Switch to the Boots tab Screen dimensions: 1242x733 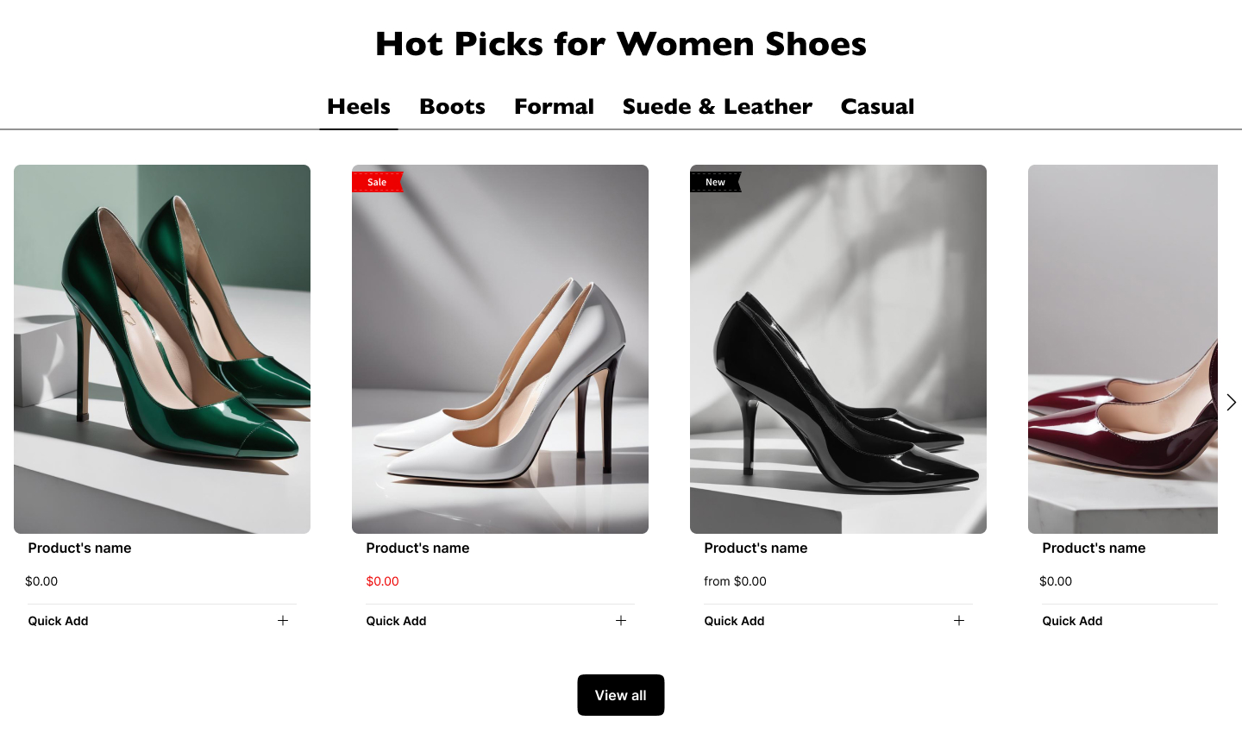tap(452, 107)
